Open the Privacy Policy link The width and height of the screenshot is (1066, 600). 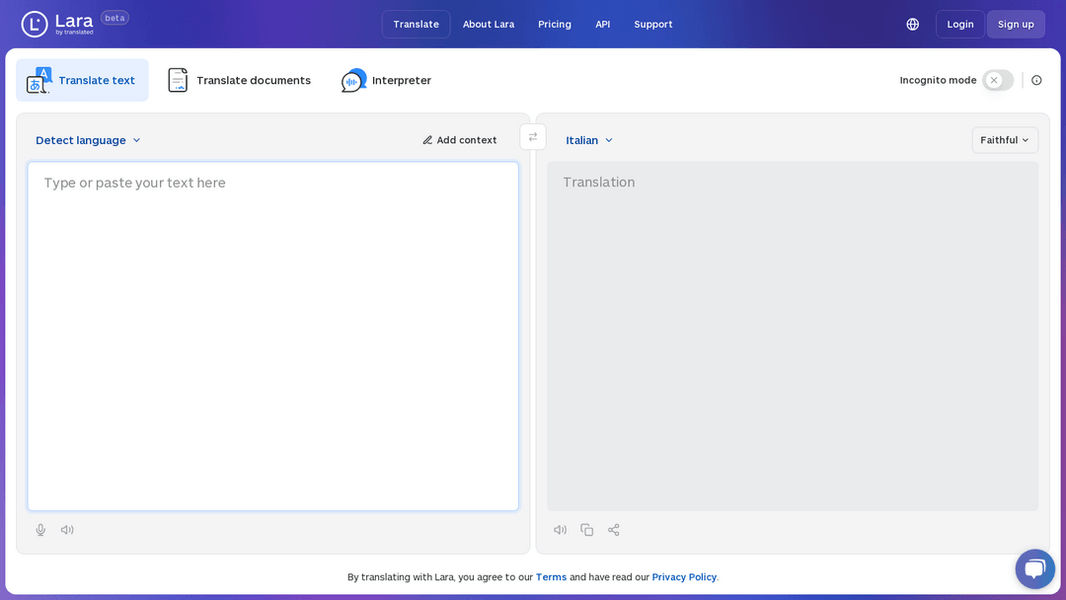[684, 577]
